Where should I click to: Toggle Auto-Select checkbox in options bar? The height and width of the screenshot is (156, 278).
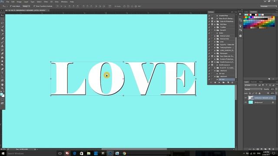[x=11, y=6]
